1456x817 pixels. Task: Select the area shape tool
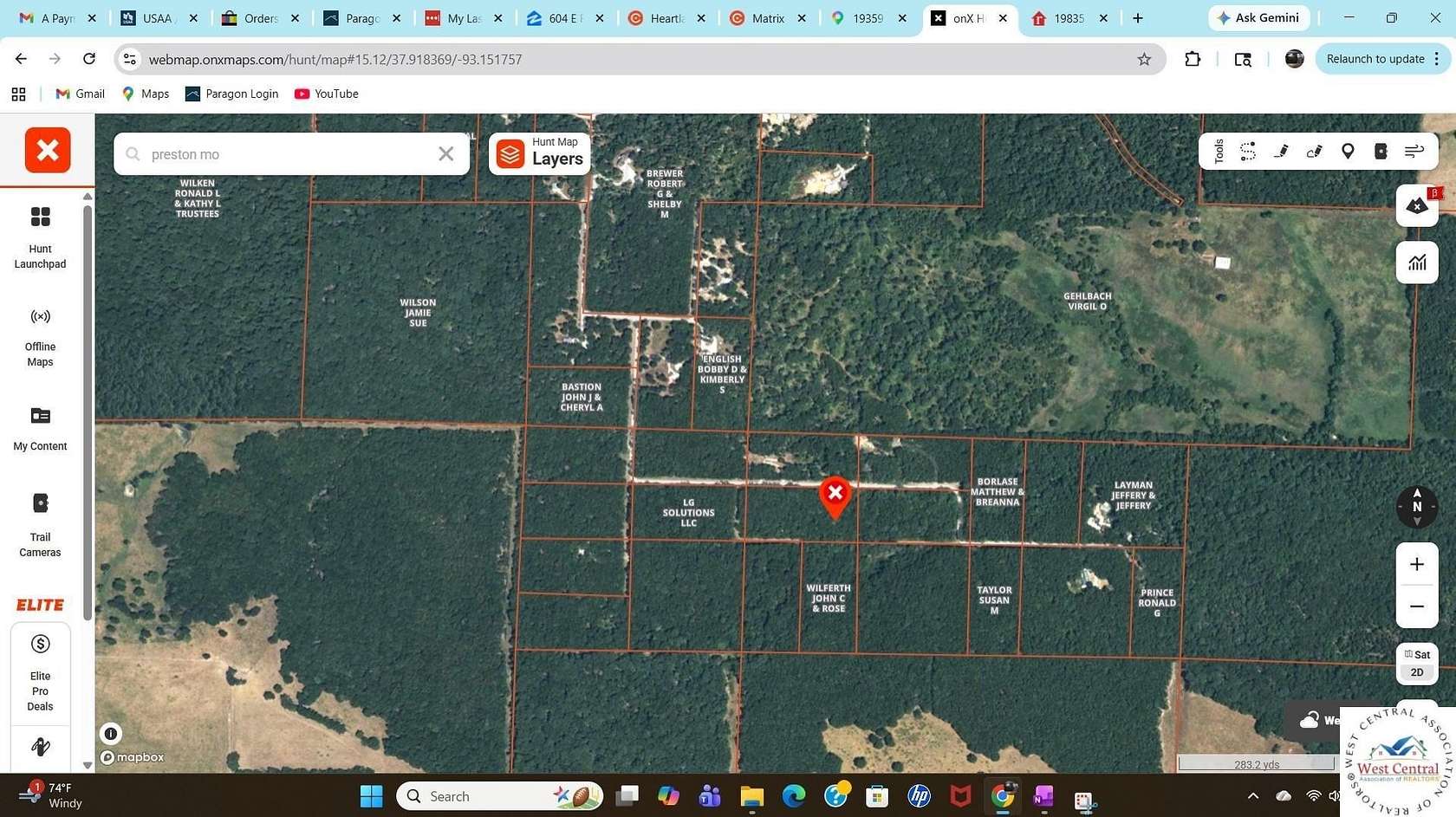1314,152
